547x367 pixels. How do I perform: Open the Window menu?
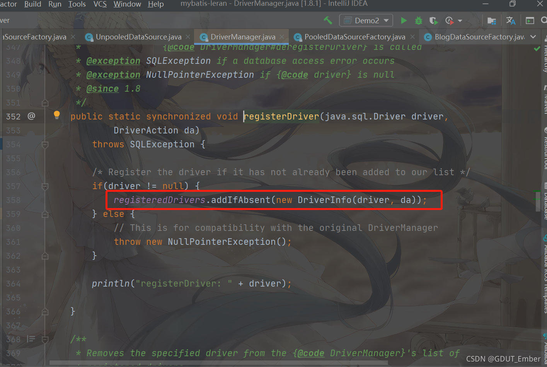tap(127, 4)
